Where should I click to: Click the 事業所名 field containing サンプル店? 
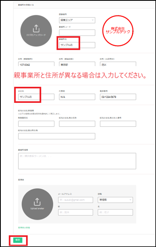click(77, 45)
